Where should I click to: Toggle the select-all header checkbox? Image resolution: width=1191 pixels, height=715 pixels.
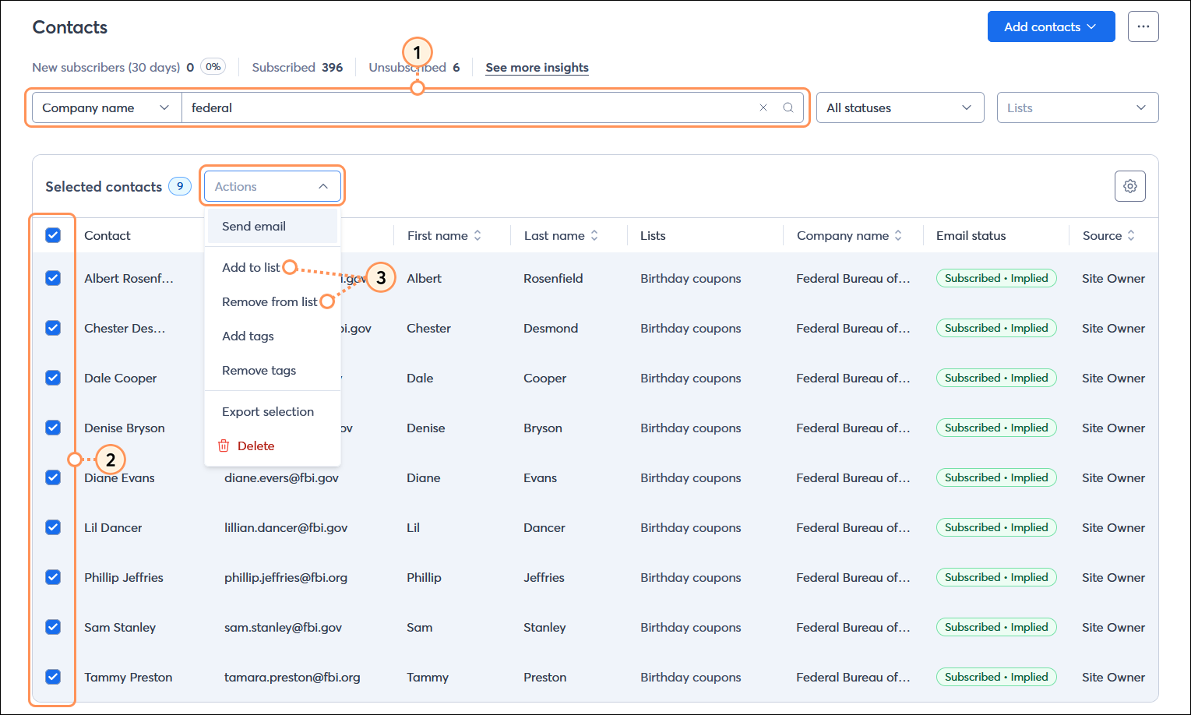(x=53, y=235)
